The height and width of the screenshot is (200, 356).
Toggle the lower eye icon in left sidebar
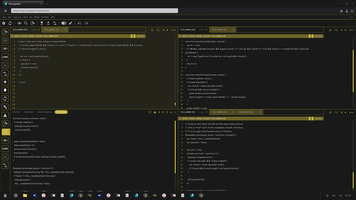(x=5, y=140)
